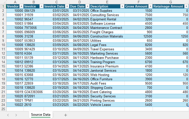
Task: Select the Vehicle Lease cell
Action: point(107,105)
